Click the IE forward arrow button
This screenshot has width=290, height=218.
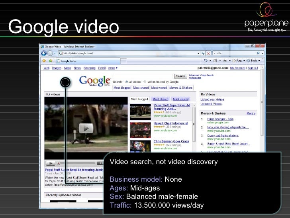tap(50, 54)
